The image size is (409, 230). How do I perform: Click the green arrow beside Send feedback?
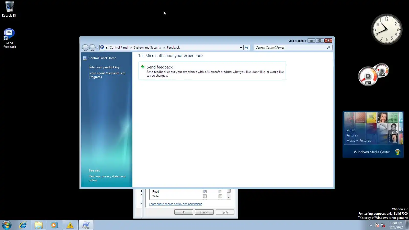click(x=143, y=67)
